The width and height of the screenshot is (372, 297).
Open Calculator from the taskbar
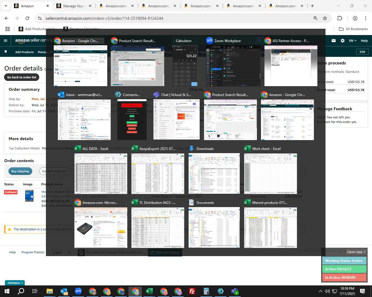click(206, 291)
